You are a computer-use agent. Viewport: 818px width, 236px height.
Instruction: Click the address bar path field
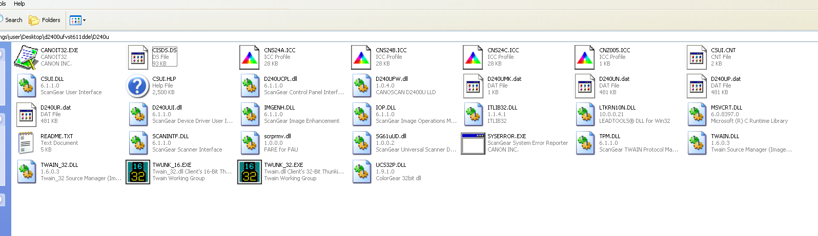pos(409,37)
